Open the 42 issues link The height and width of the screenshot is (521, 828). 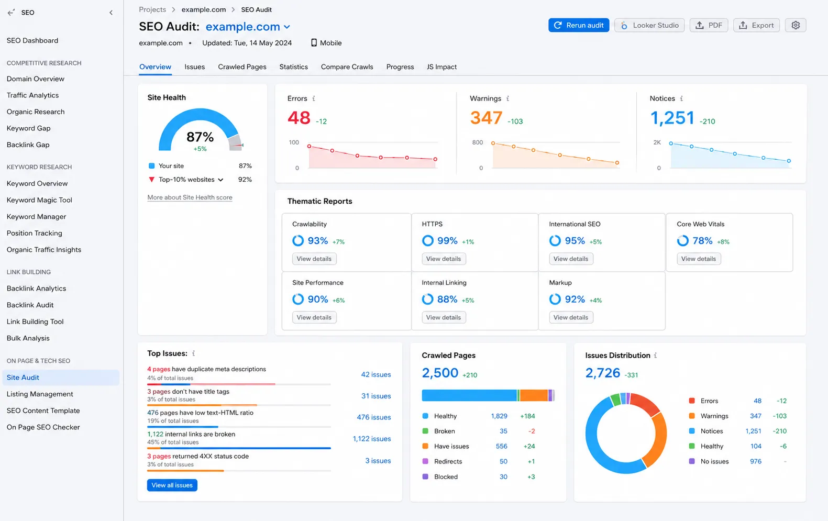click(x=376, y=374)
